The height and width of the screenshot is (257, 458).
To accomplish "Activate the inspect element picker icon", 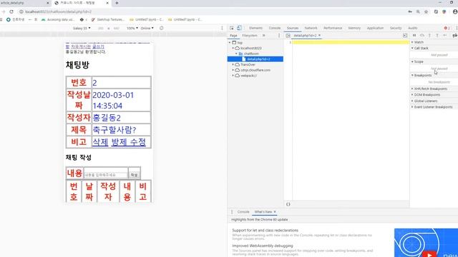I will (232, 28).
